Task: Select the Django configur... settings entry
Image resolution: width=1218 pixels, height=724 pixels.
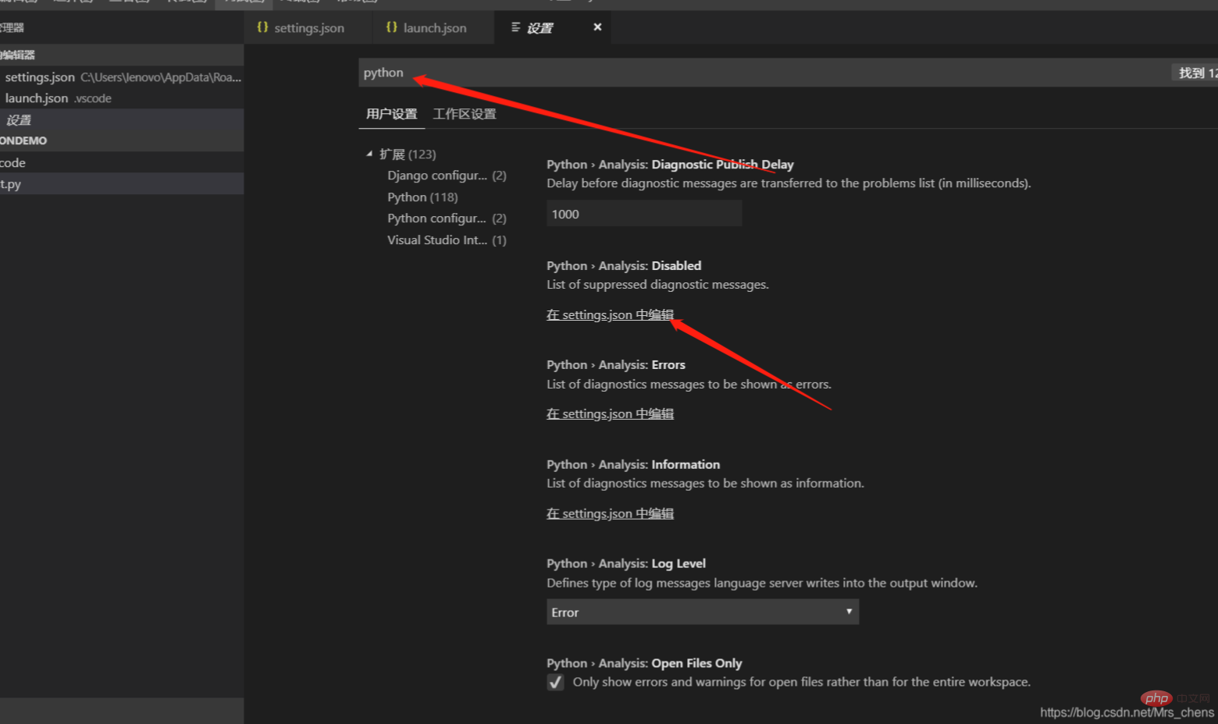Action: pyautogui.click(x=437, y=175)
